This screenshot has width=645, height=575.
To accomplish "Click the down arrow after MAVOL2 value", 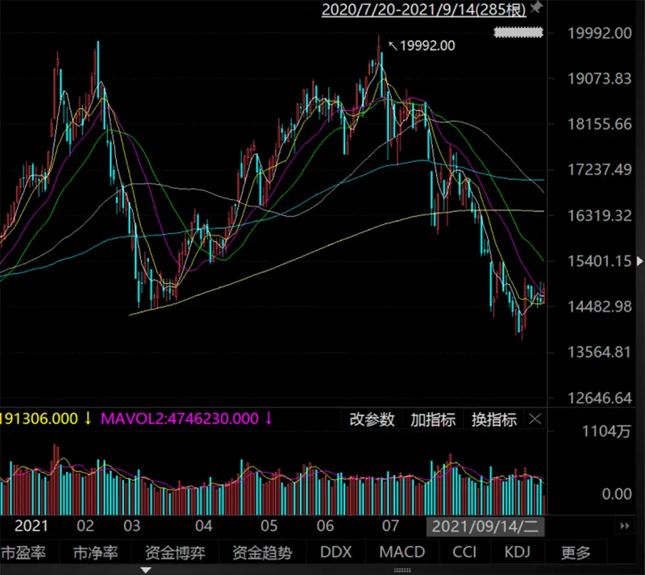I will [268, 419].
